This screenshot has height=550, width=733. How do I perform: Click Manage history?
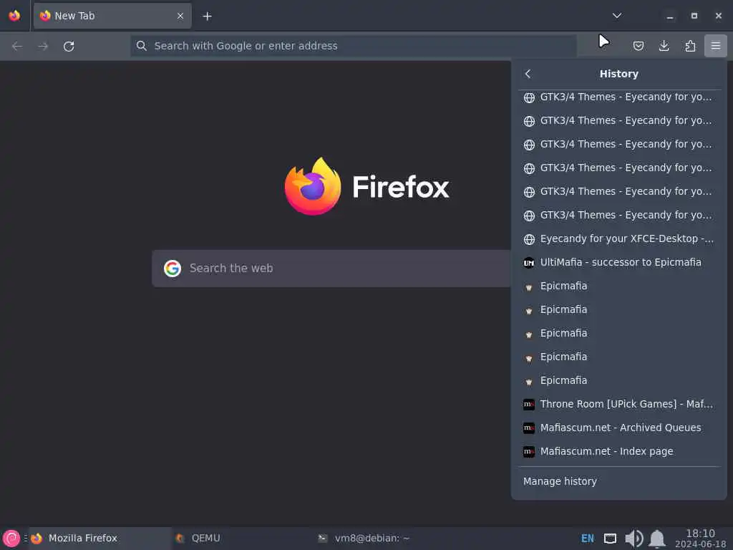pos(619,481)
